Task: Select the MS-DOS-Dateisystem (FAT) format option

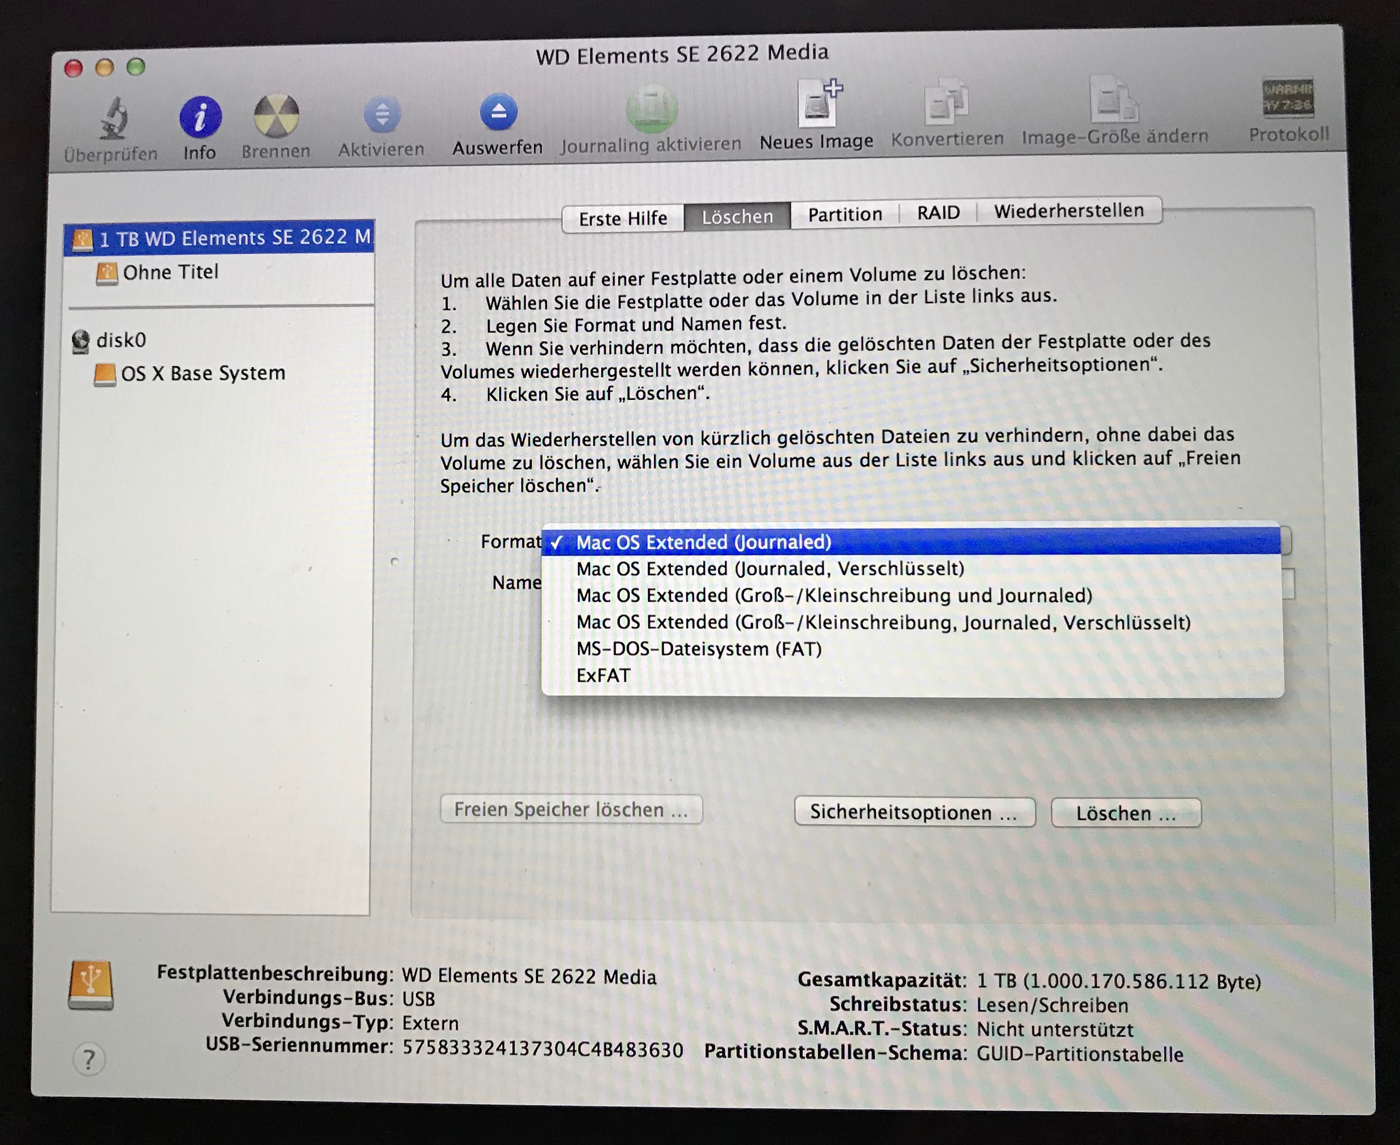Action: [x=698, y=649]
